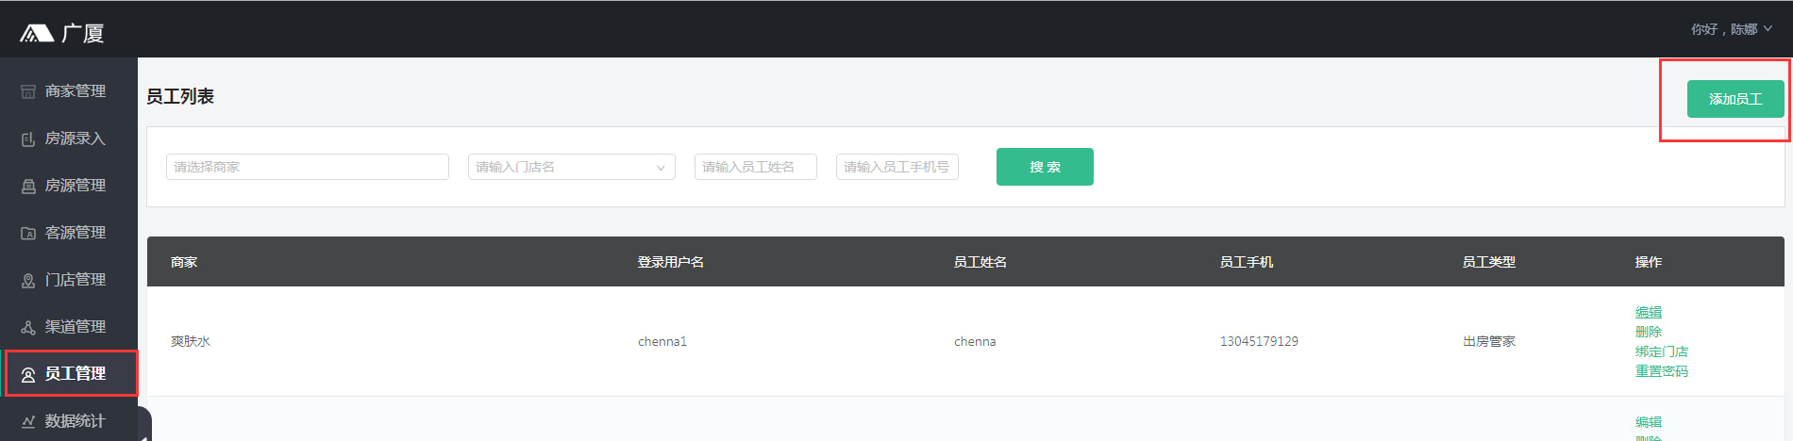
Task: Click the 房源管理 icon in sidebar
Action: [x=28, y=186]
